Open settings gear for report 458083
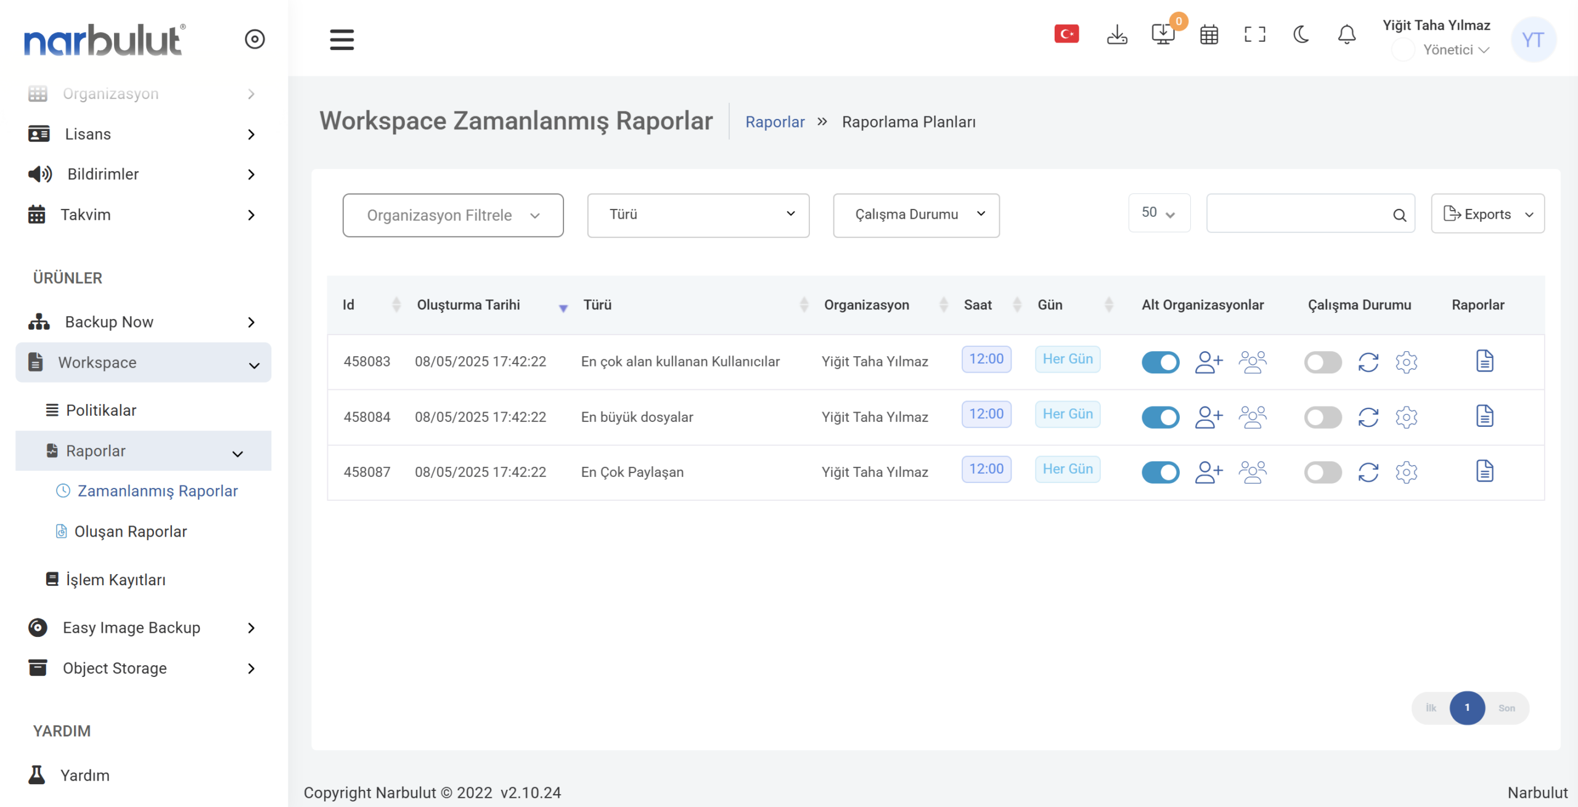 [1406, 362]
